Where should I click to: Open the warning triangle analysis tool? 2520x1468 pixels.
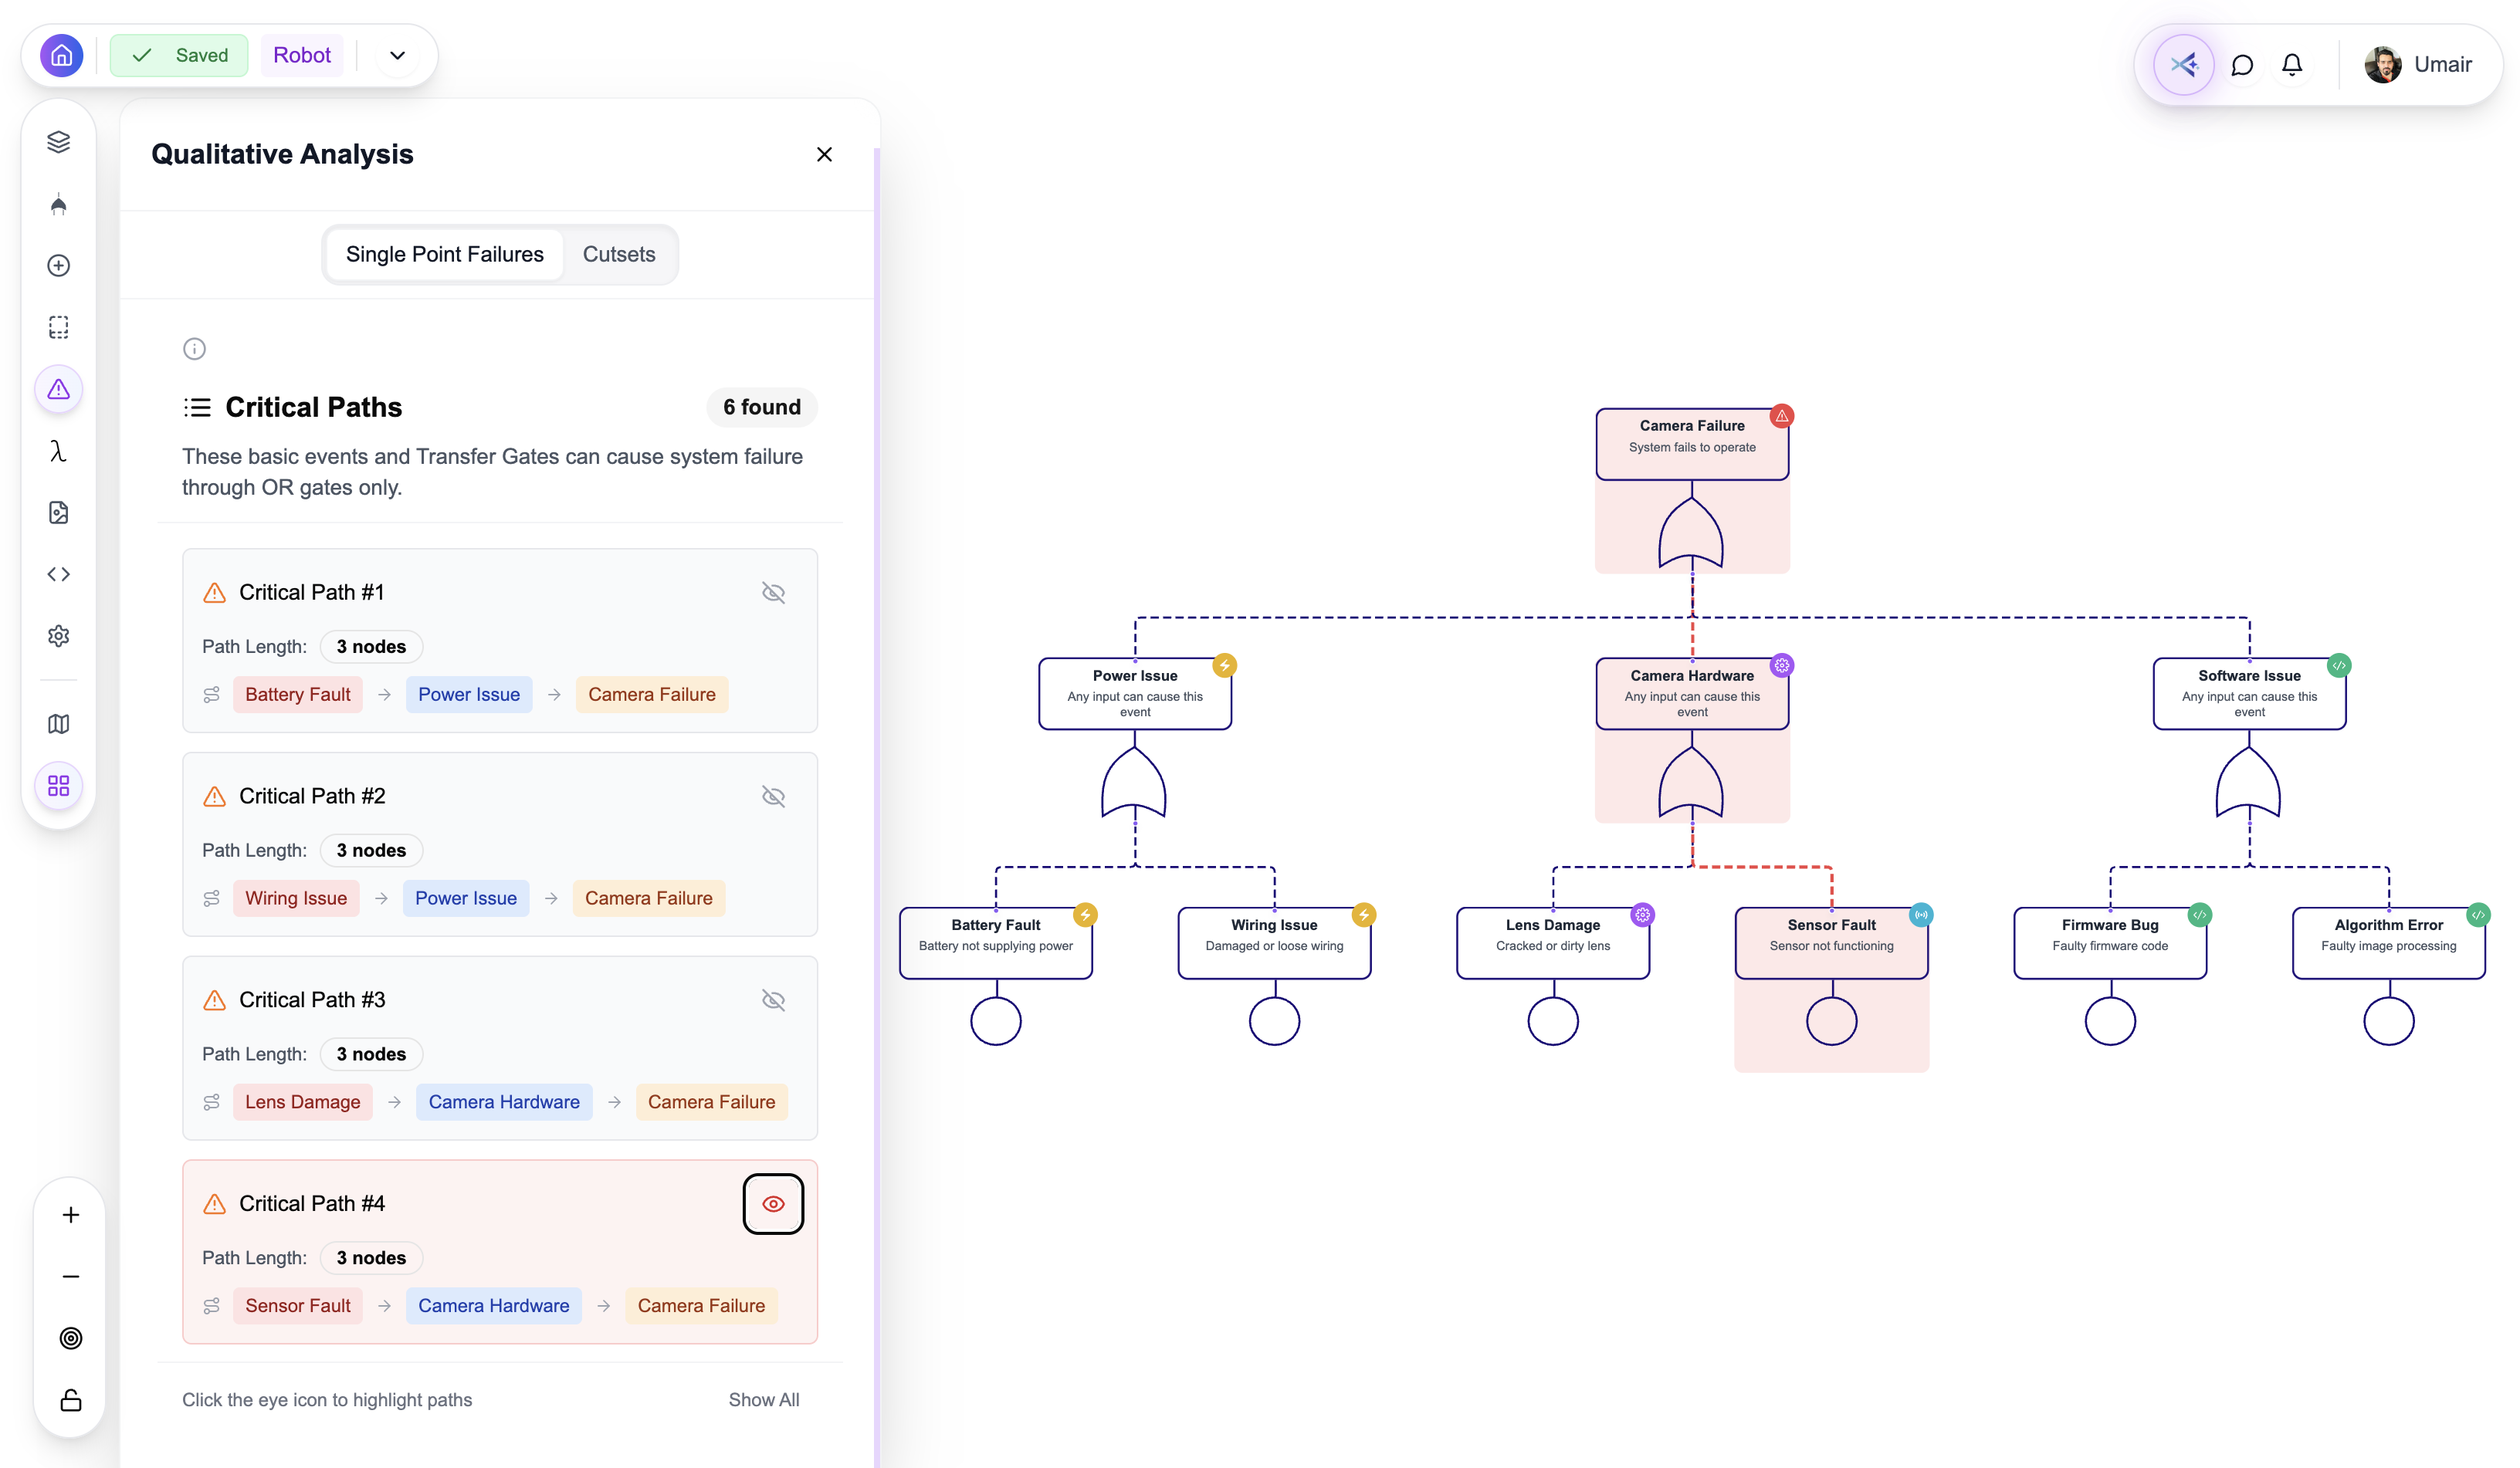(x=58, y=389)
